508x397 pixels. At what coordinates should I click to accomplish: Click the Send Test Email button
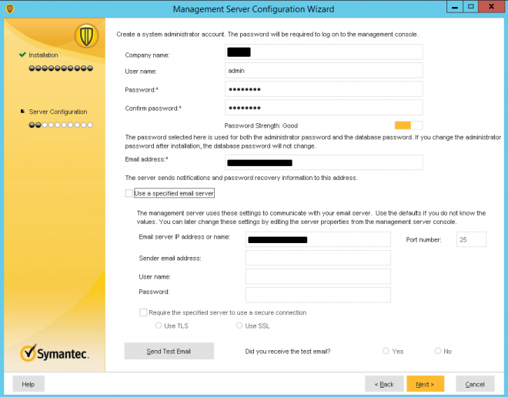169,351
